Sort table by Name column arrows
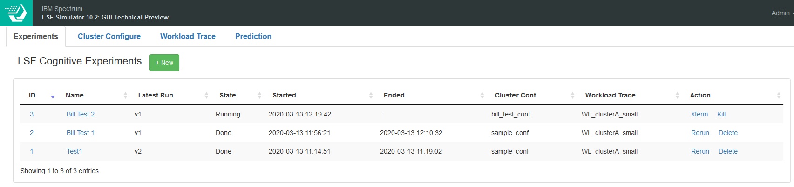 [125, 95]
